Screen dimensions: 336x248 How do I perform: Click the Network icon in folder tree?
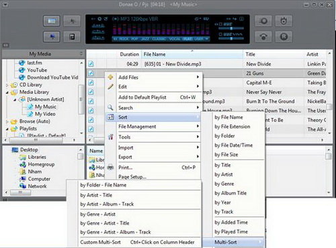[x=23, y=186]
